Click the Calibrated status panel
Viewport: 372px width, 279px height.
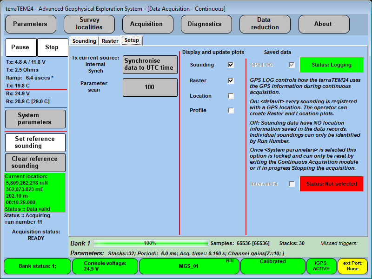(273, 266)
